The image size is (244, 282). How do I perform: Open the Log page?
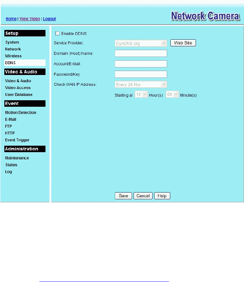click(x=8, y=172)
